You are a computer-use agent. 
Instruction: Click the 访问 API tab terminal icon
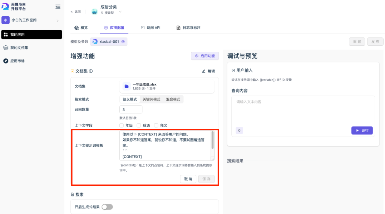pos(142,28)
